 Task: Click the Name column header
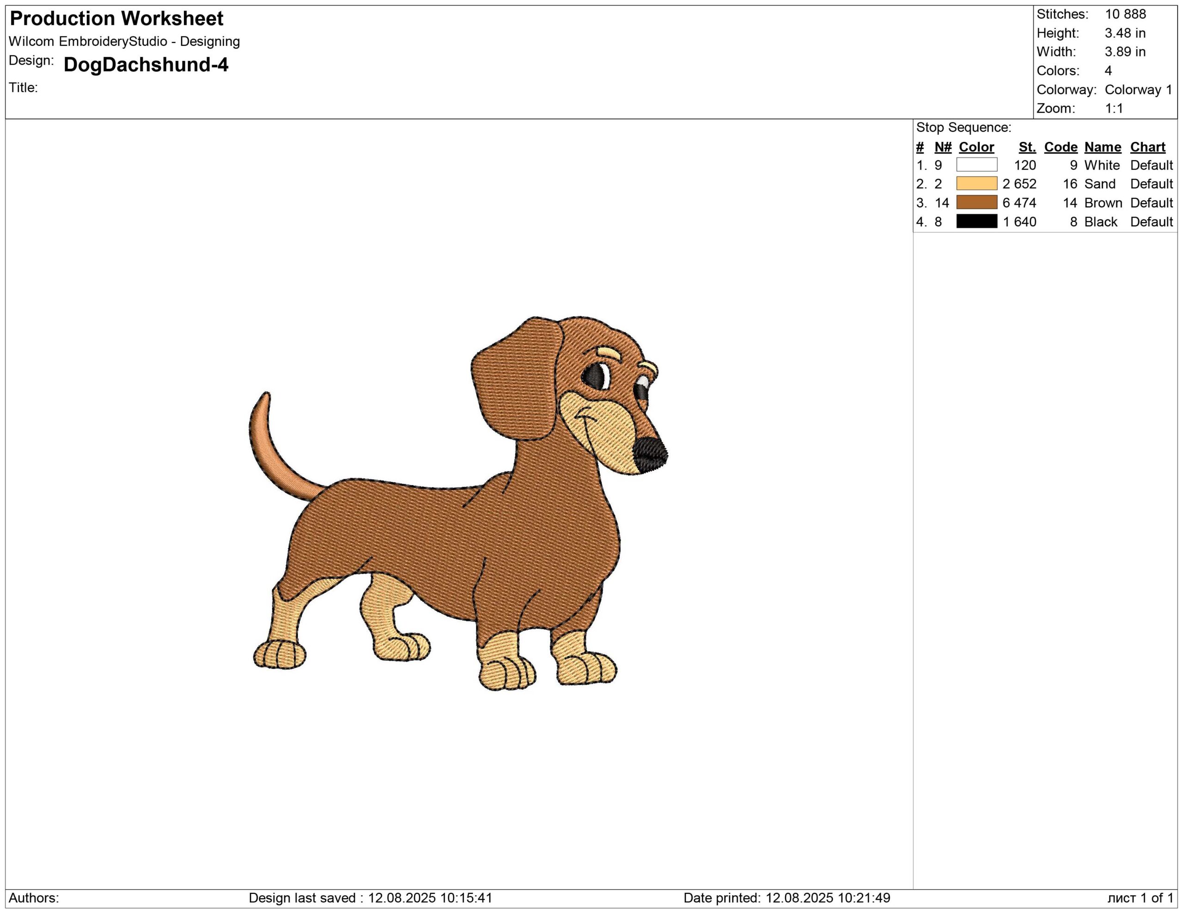(x=1102, y=147)
